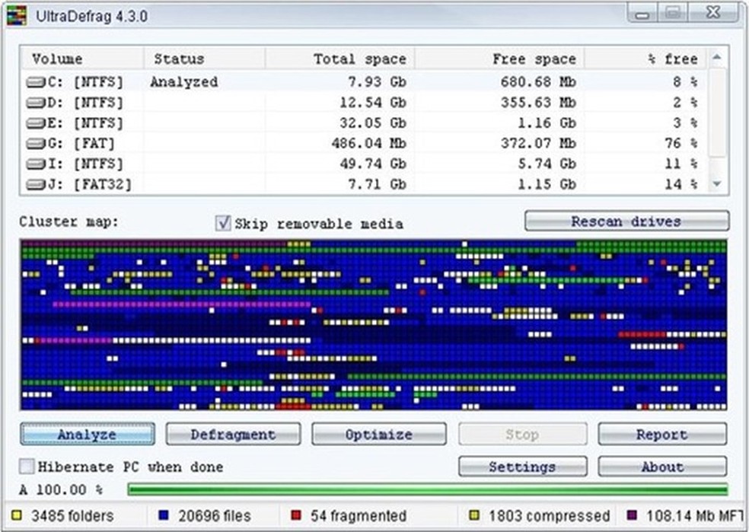Image resolution: width=749 pixels, height=532 pixels.
Task: Sort by Volume column header
Action: [x=82, y=59]
